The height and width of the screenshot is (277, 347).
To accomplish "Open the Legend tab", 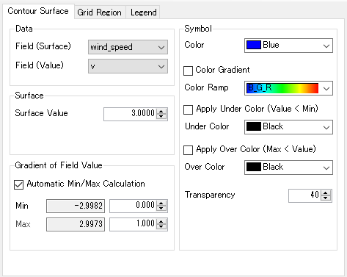I will click(143, 12).
